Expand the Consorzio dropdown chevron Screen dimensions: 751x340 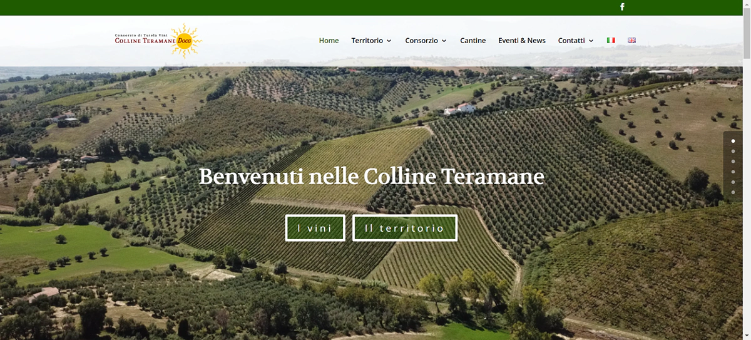444,41
